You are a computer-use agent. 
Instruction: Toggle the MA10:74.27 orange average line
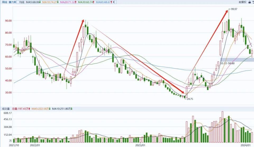coord(50,2)
